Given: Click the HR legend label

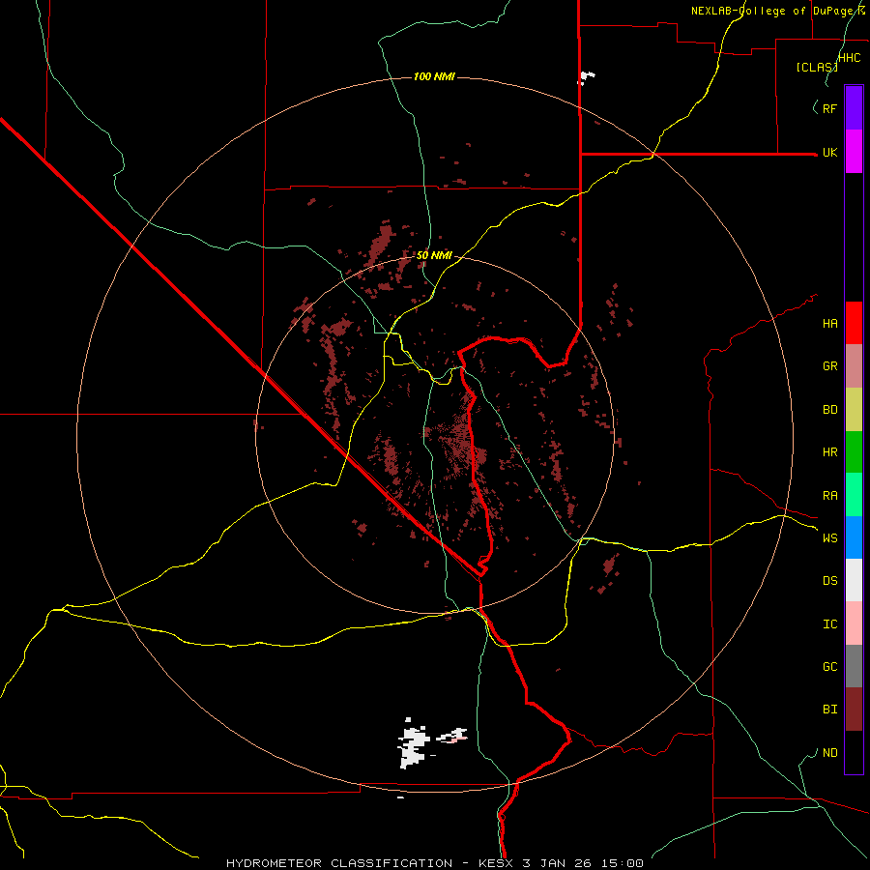Looking at the screenshot, I should click(x=829, y=452).
